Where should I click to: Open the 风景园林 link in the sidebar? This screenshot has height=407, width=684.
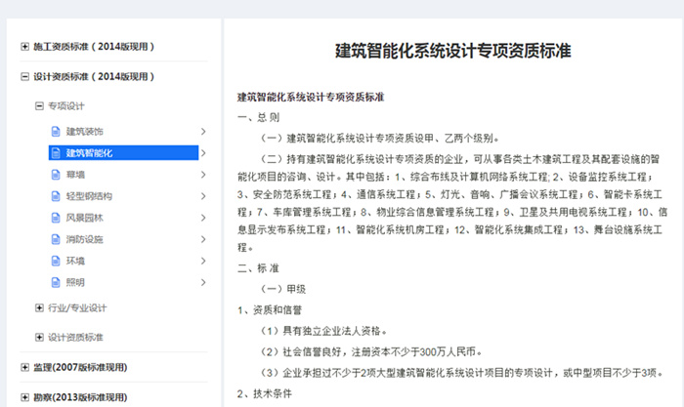(85, 218)
